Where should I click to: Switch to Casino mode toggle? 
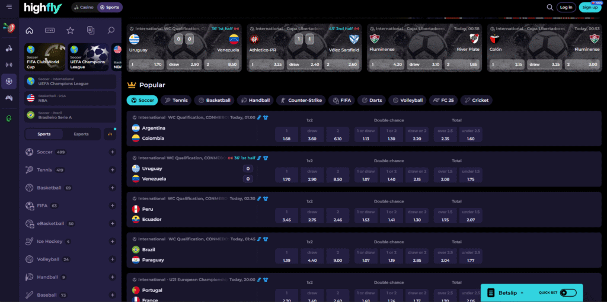point(84,7)
